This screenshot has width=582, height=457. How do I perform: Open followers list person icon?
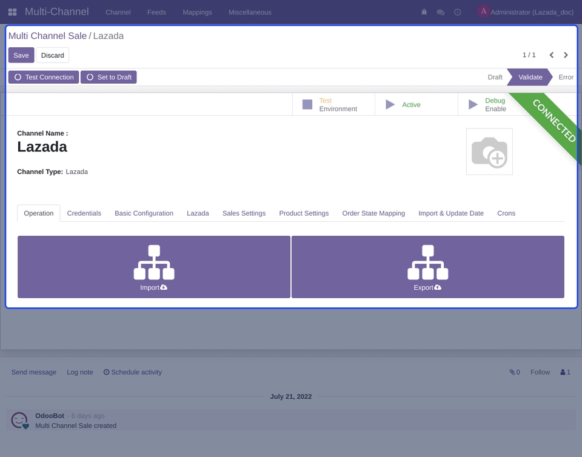[565, 372]
